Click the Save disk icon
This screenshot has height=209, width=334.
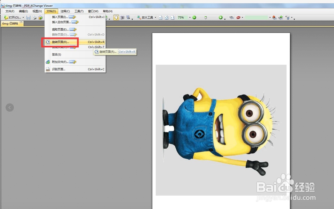[28, 17]
